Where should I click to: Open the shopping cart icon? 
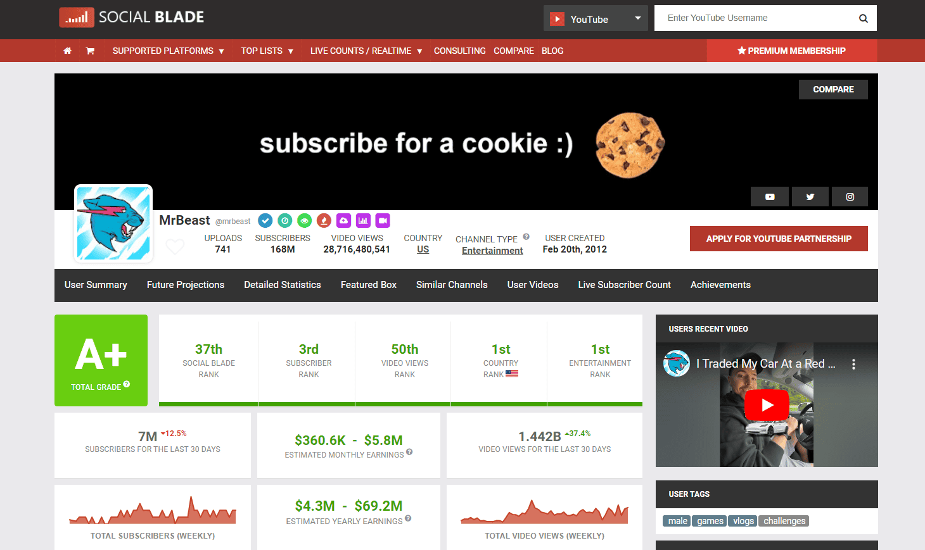pos(90,51)
